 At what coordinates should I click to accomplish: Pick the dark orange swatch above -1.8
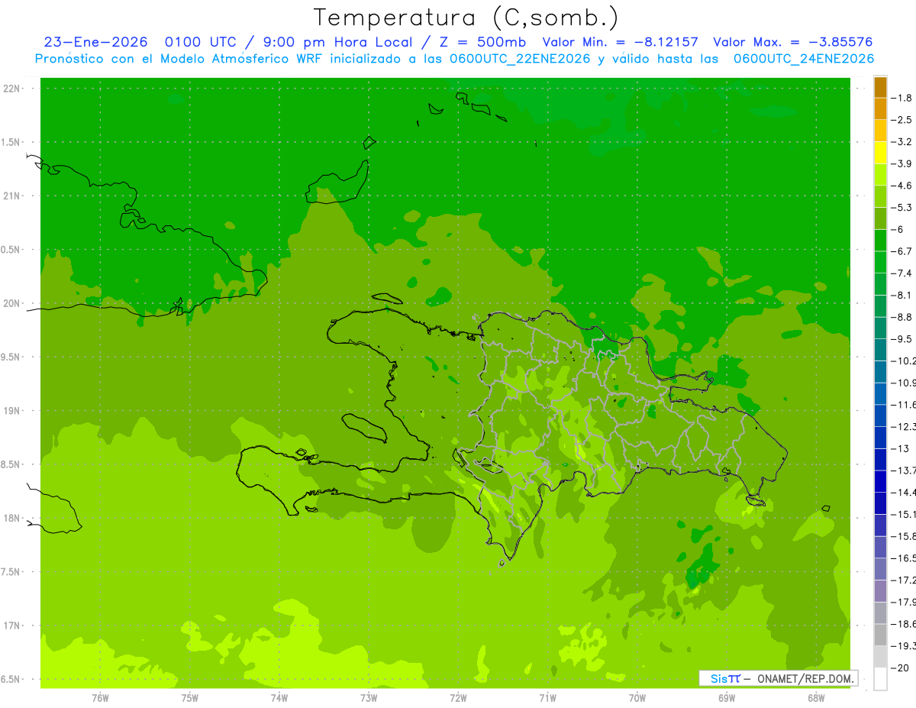tap(880, 87)
